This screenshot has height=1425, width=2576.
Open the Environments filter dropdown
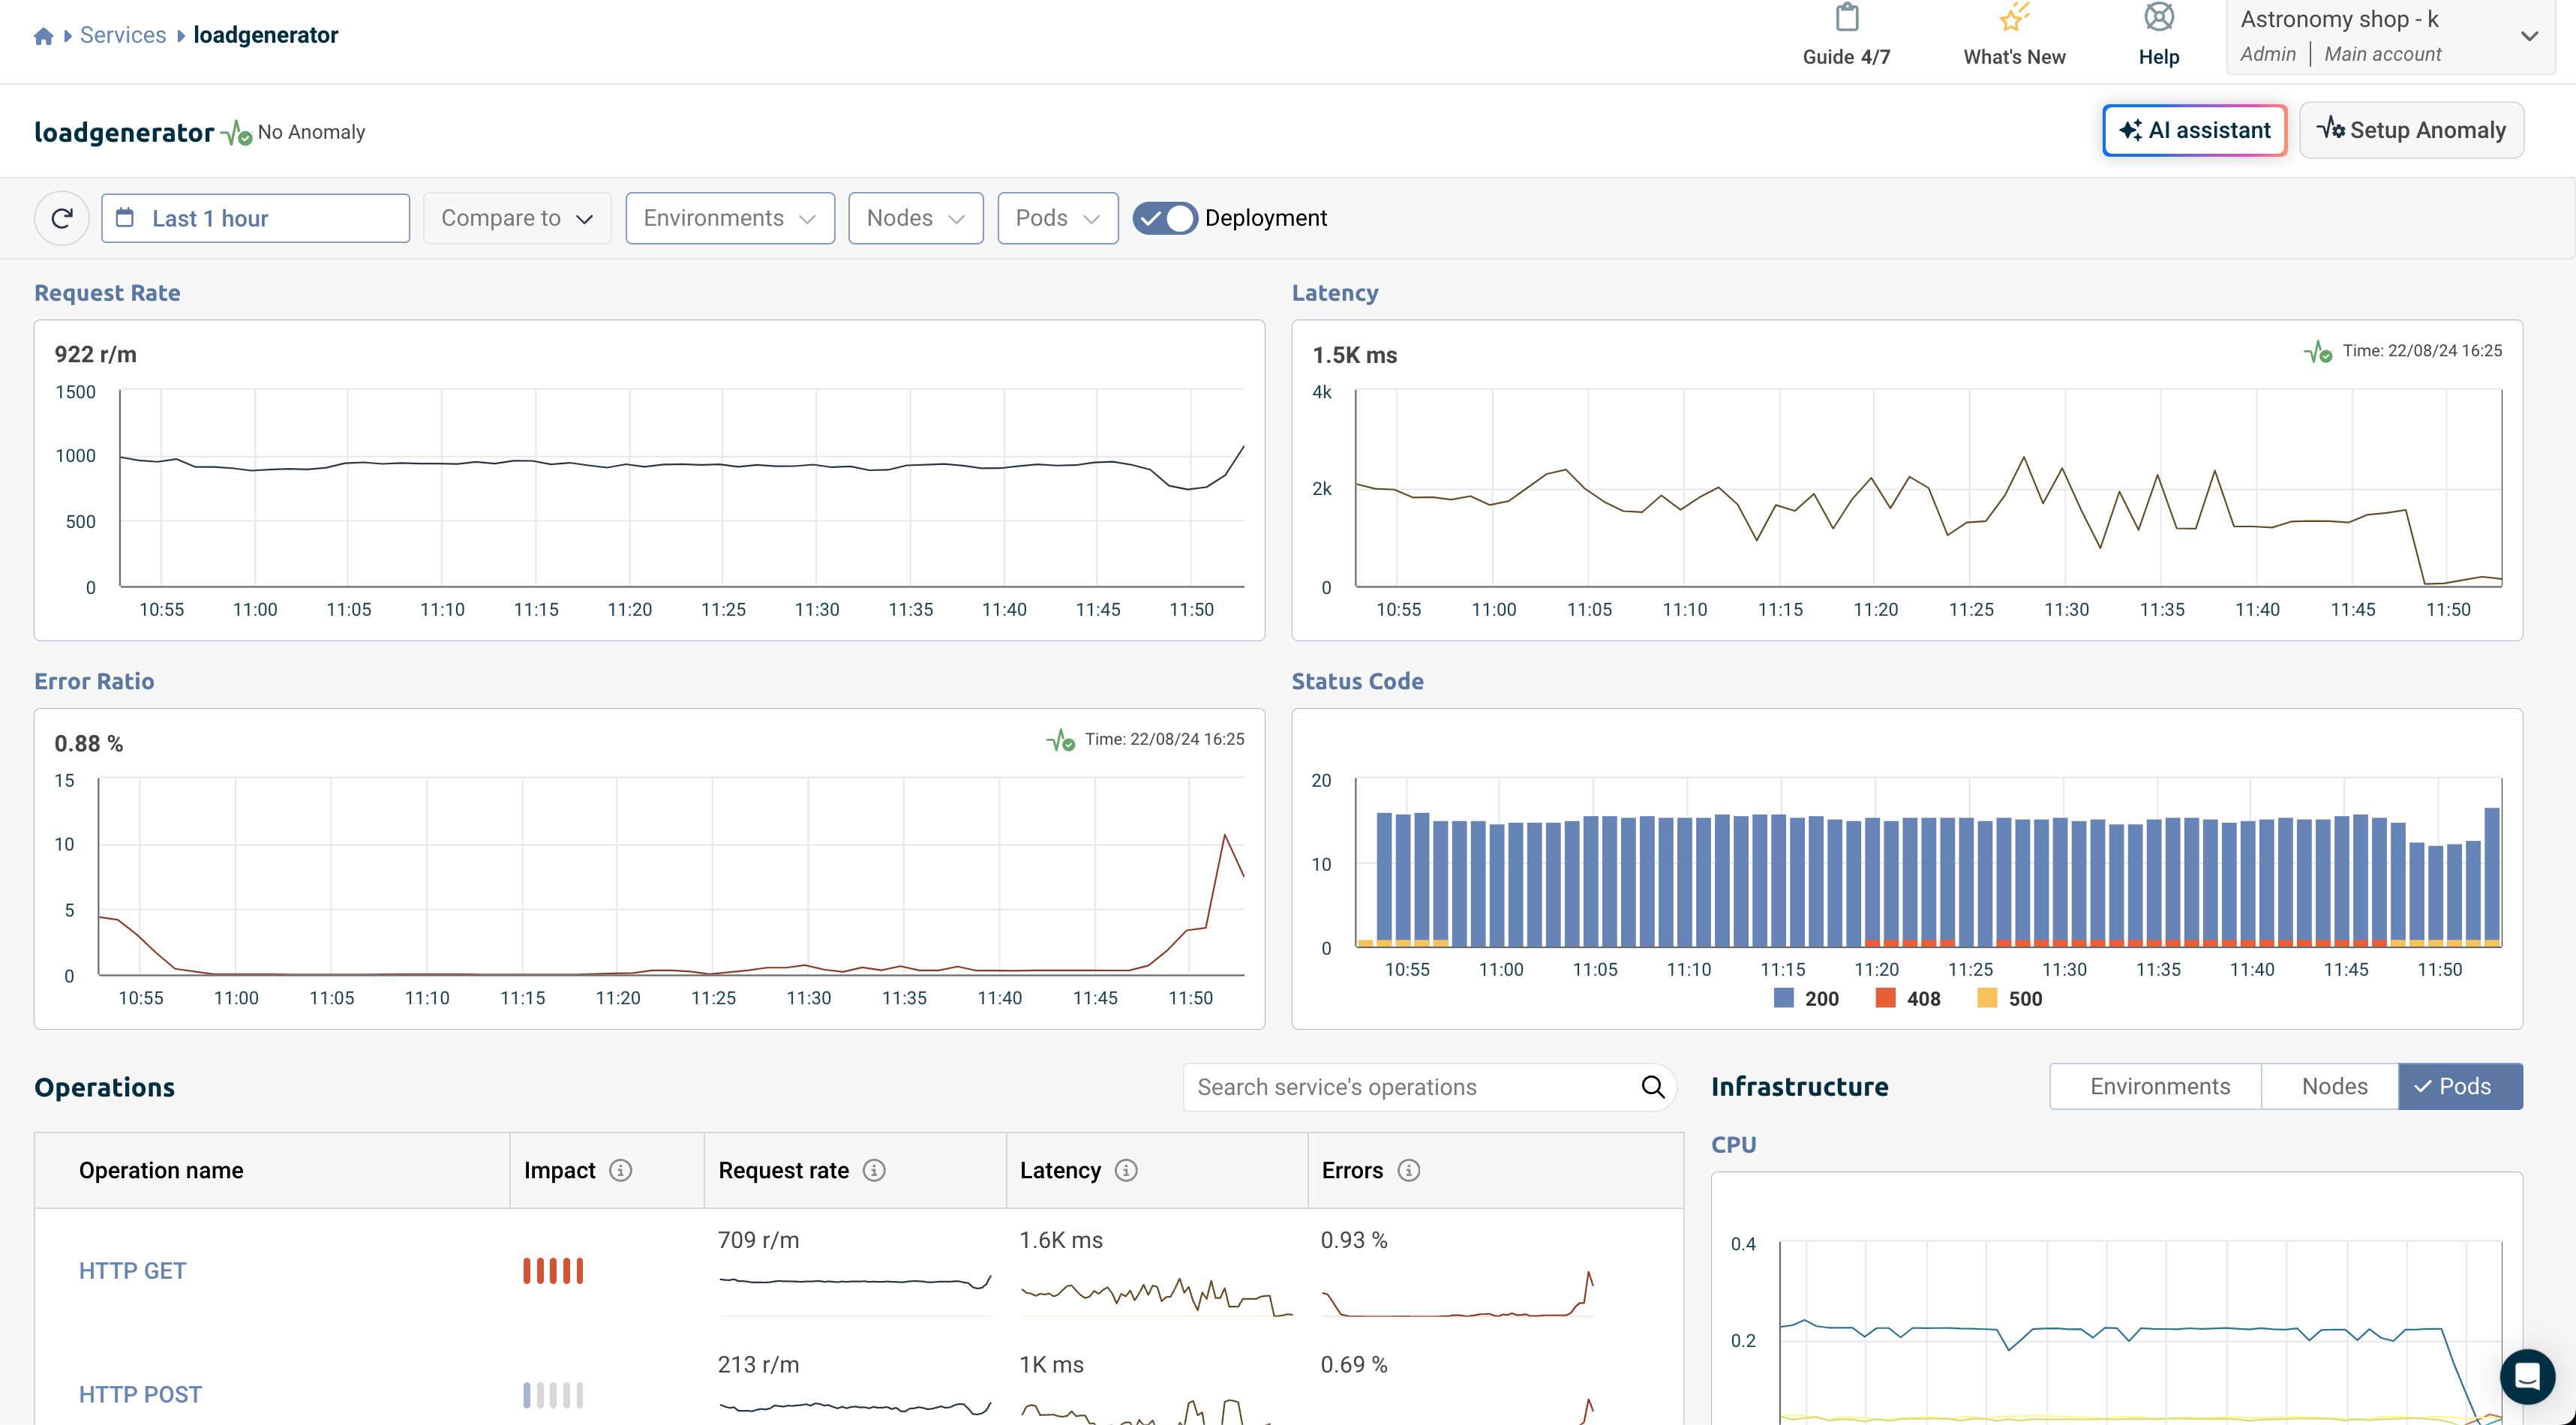pyautogui.click(x=730, y=218)
